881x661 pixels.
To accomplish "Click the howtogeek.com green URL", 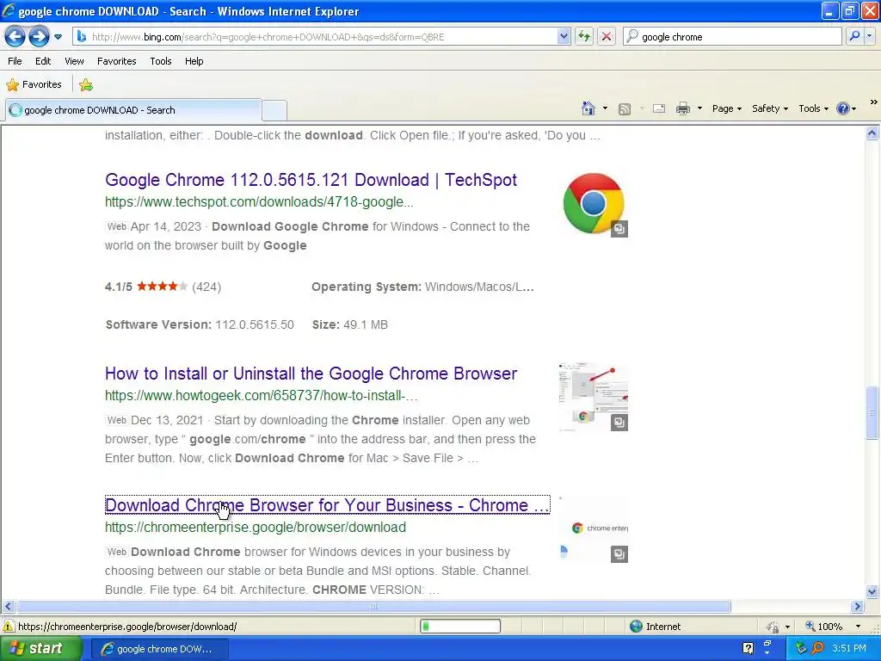I will [x=262, y=396].
